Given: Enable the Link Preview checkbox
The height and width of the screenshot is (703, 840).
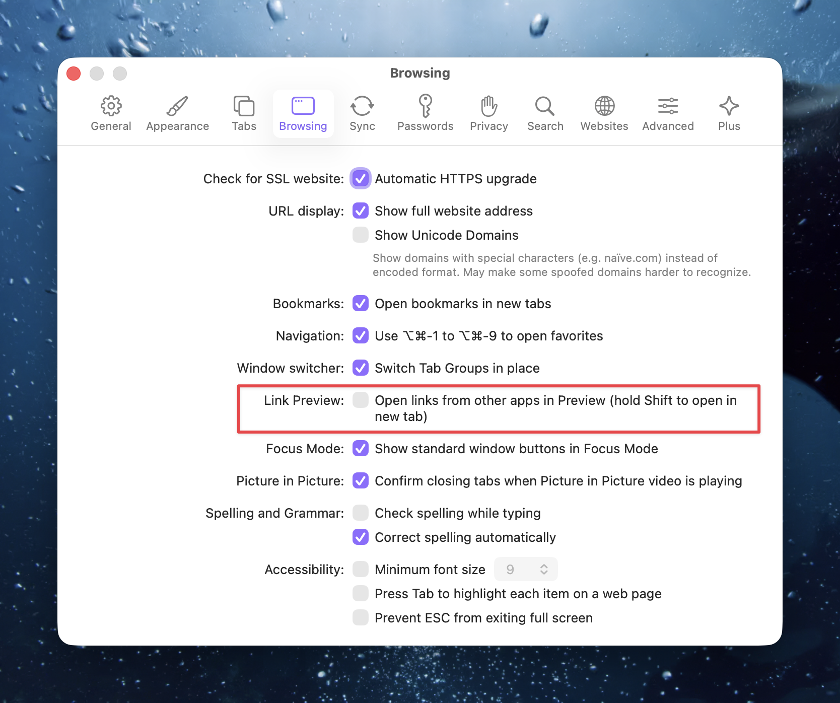Looking at the screenshot, I should 361,400.
